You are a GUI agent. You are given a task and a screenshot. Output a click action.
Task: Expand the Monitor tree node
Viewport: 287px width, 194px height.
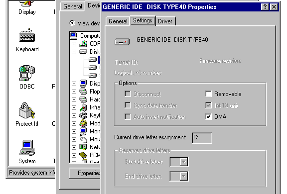[74, 131]
